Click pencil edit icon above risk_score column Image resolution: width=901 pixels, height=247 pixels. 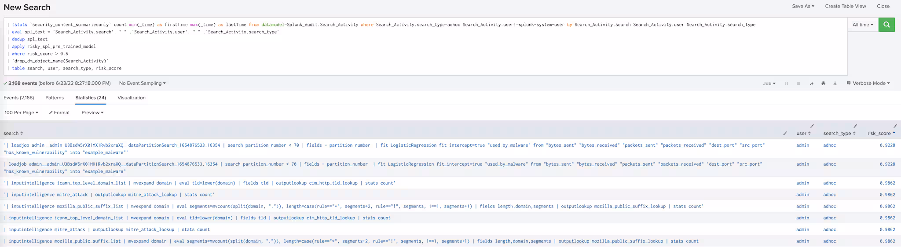point(895,126)
